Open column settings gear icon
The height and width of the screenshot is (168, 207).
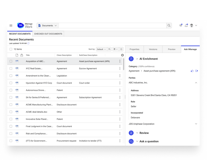click(x=122, y=55)
